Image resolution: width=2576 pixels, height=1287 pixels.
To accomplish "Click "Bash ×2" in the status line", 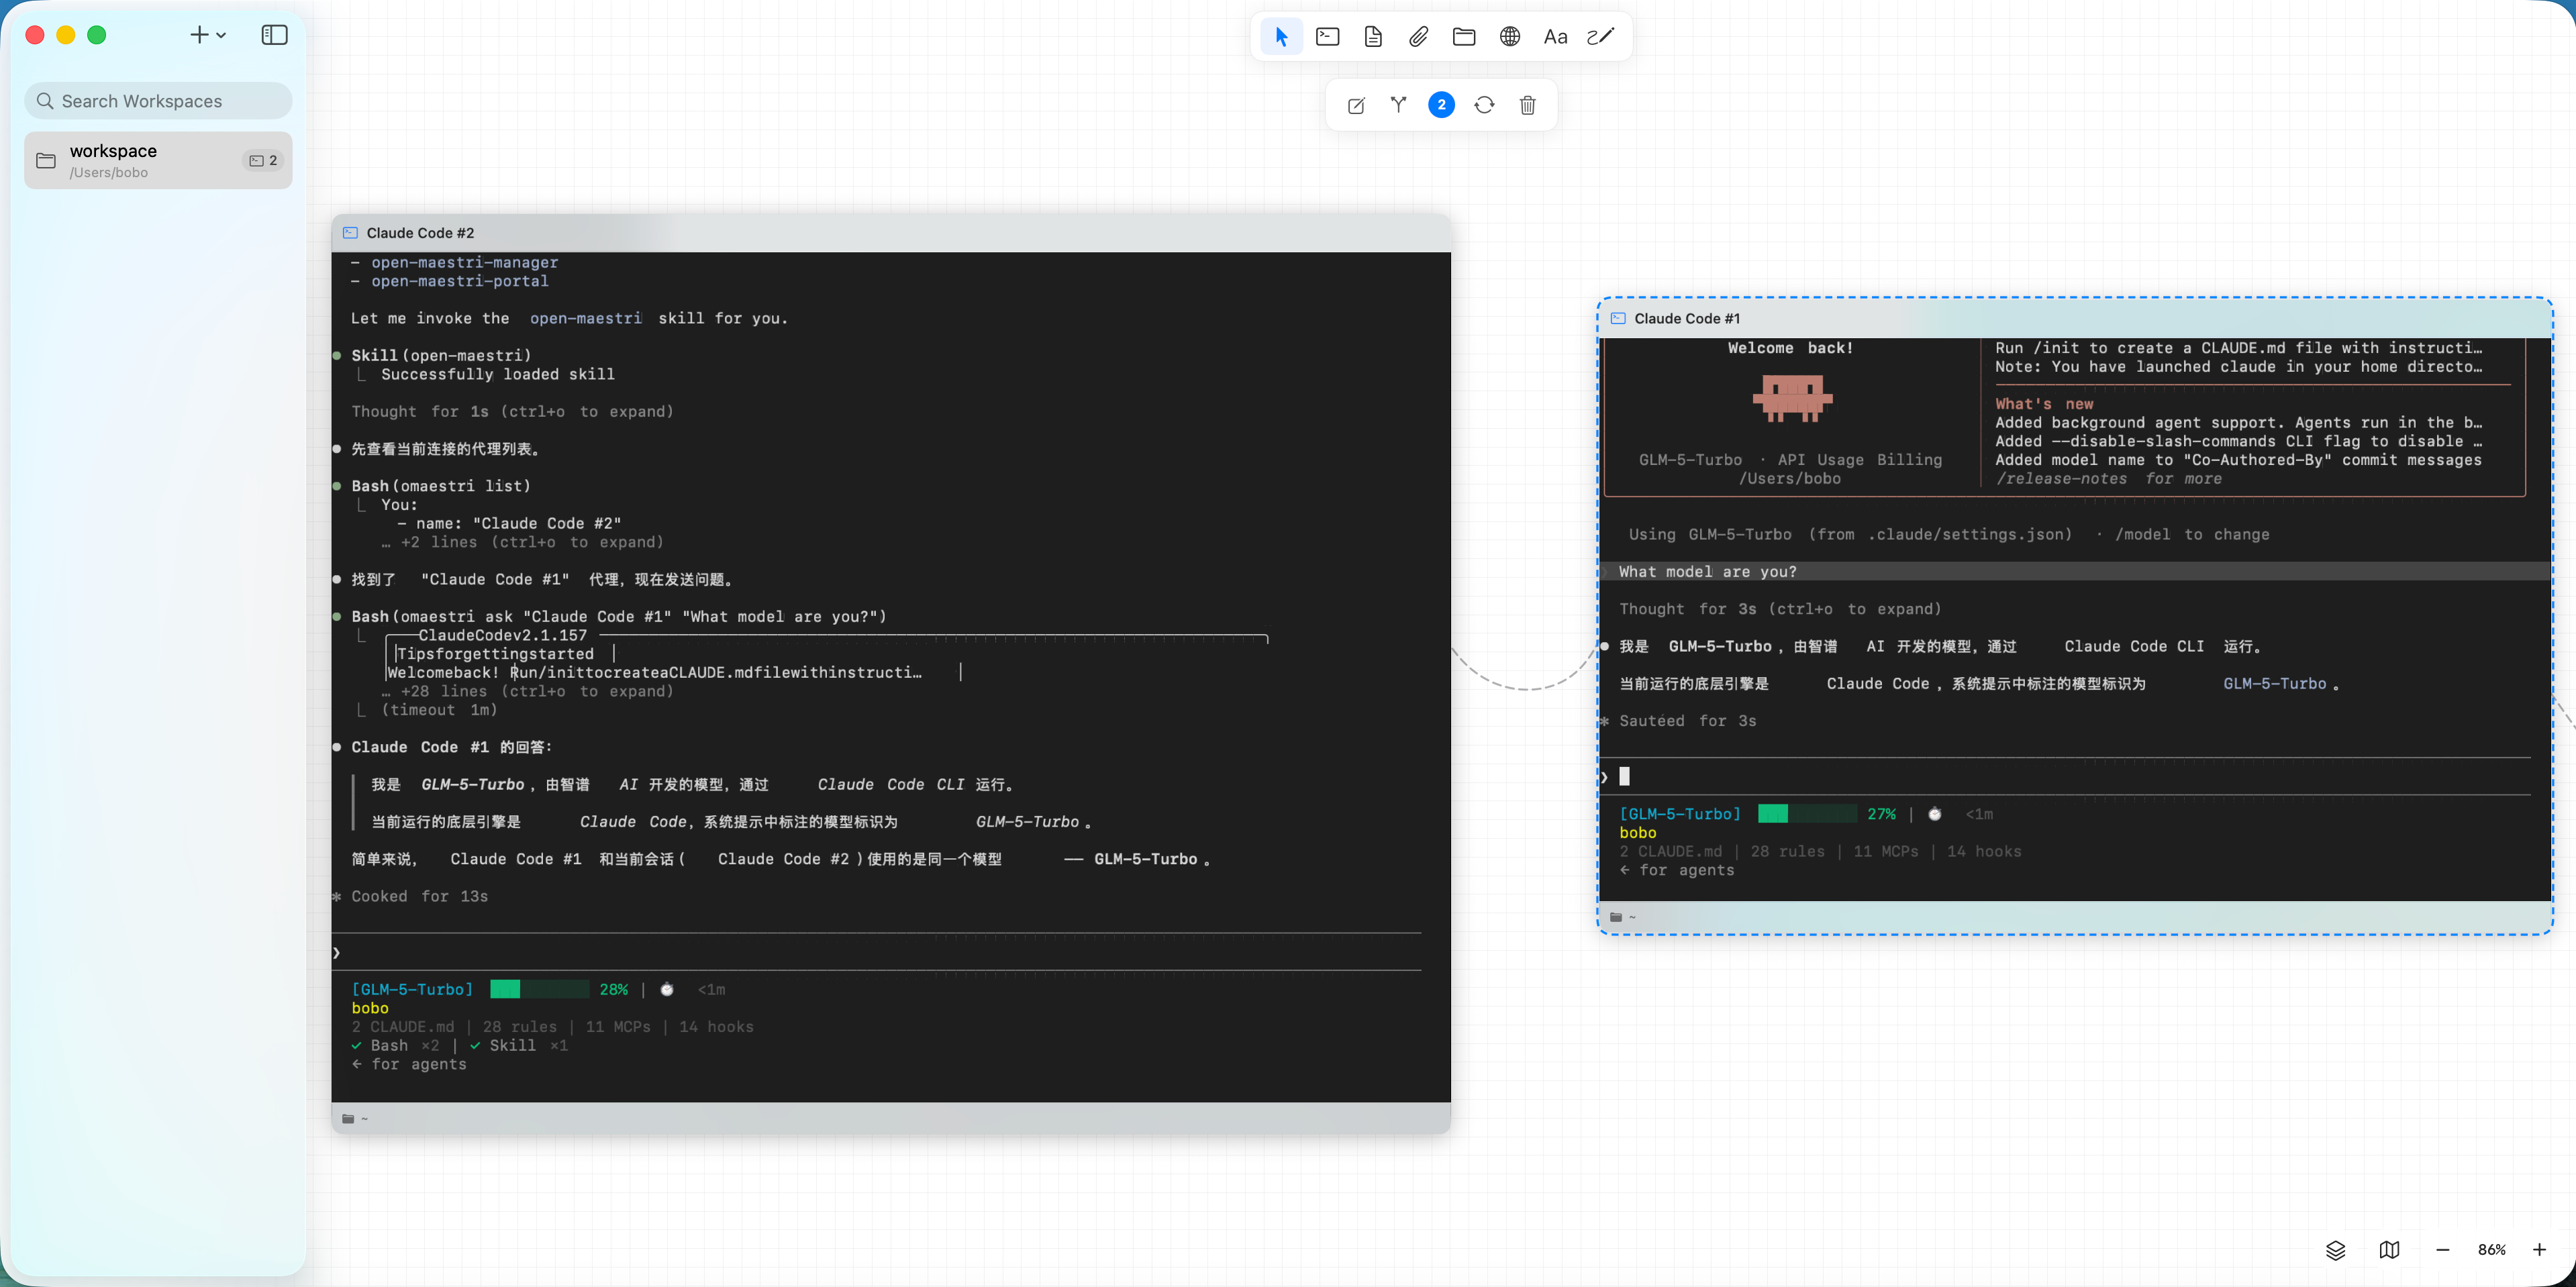I will 395,1046.
